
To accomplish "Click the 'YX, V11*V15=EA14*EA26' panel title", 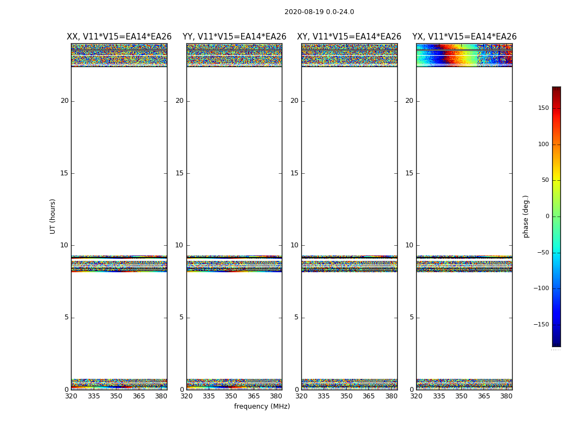I will 464,37.
